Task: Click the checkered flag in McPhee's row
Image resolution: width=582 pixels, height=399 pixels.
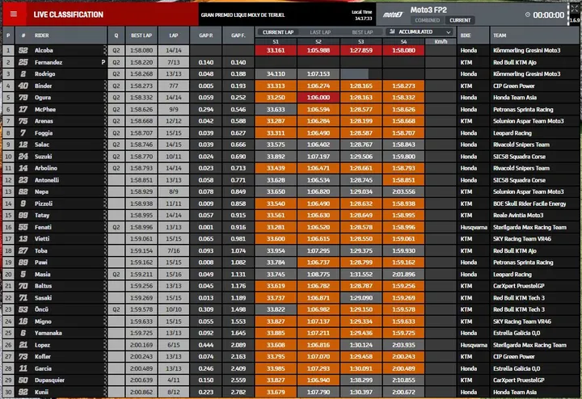Action: coord(105,109)
